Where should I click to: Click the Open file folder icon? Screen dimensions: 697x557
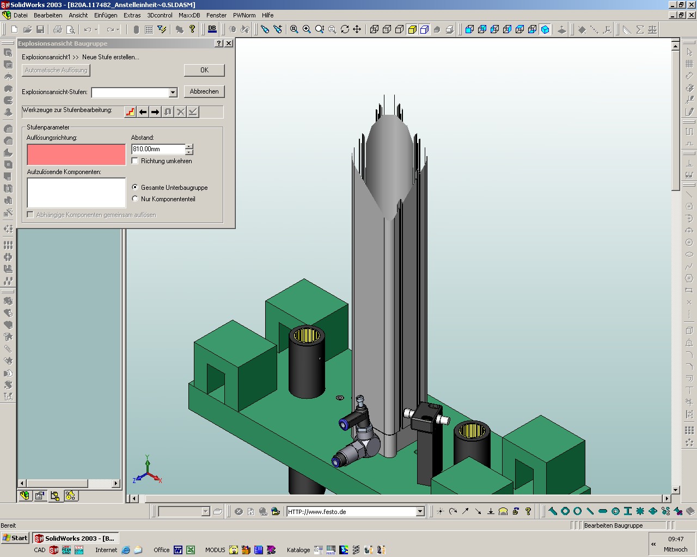[27, 29]
